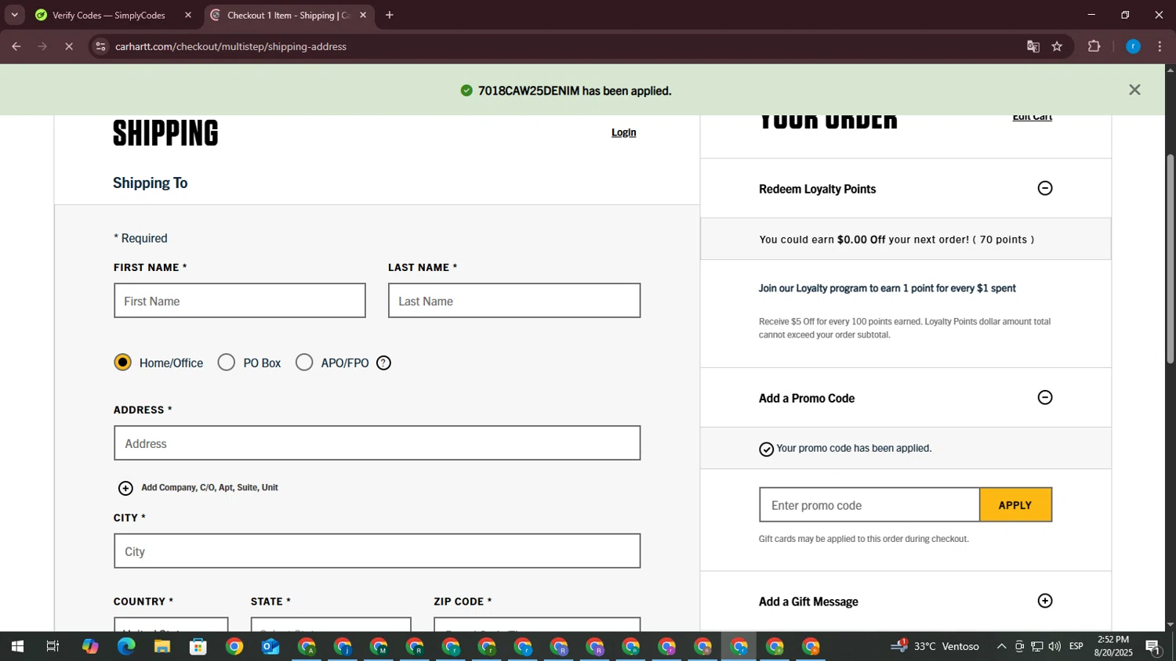This screenshot has height=661, width=1176.
Task: Open the Country dropdown
Action: click(x=171, y=624)
